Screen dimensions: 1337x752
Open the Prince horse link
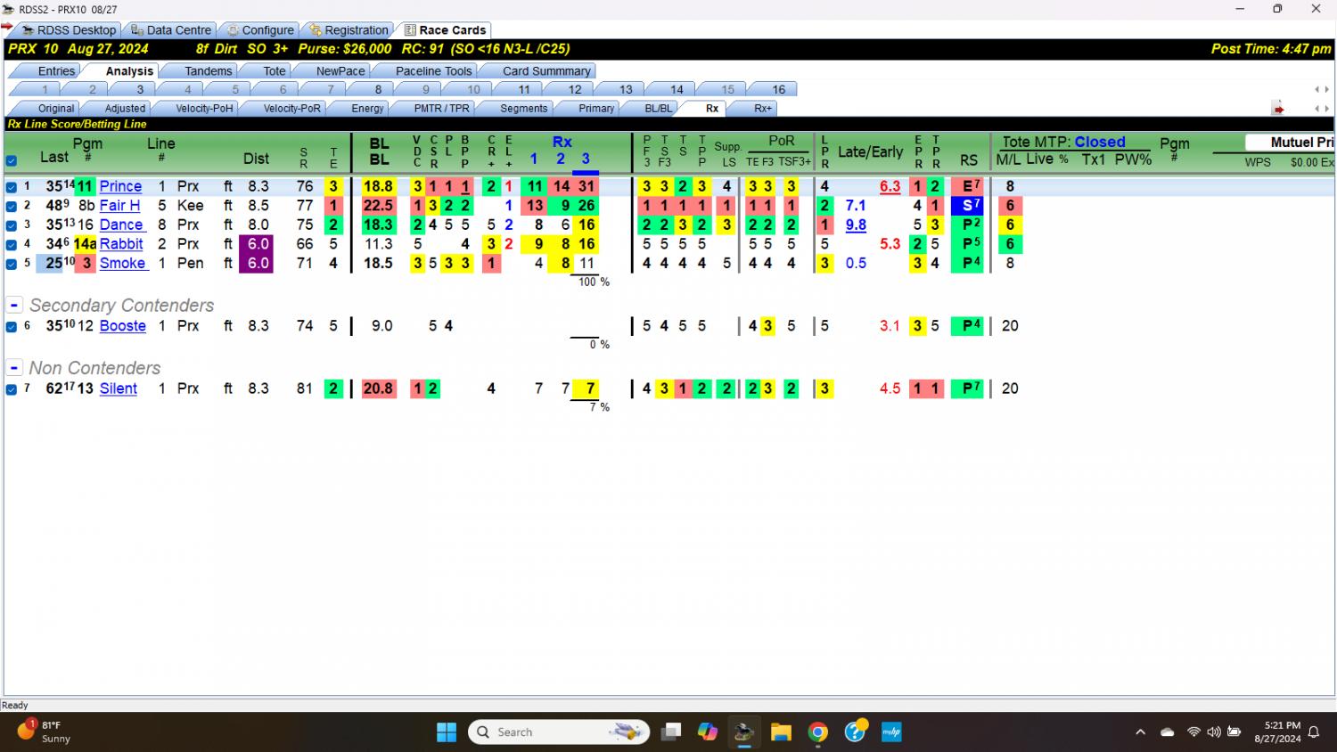coord(120,187)
